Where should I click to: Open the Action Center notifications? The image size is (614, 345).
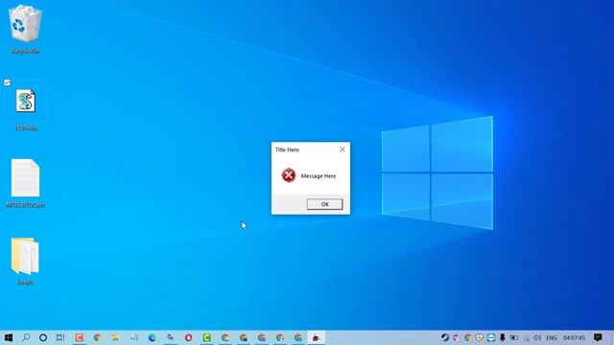click(598, 337)
